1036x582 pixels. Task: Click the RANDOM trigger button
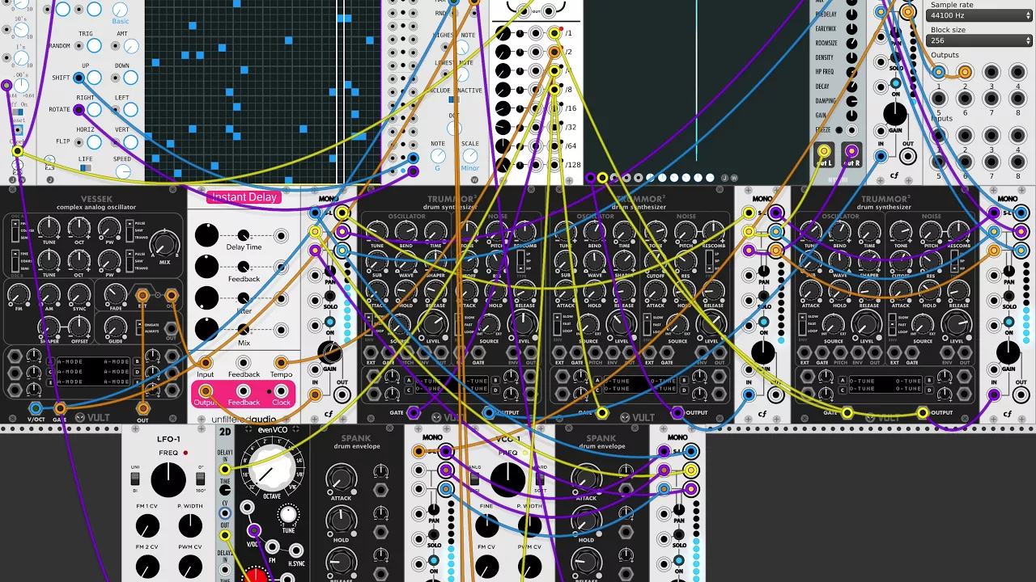[x=95, y=46]
